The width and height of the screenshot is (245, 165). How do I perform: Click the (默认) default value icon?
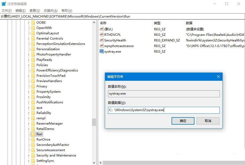click(x=101, y=29)
